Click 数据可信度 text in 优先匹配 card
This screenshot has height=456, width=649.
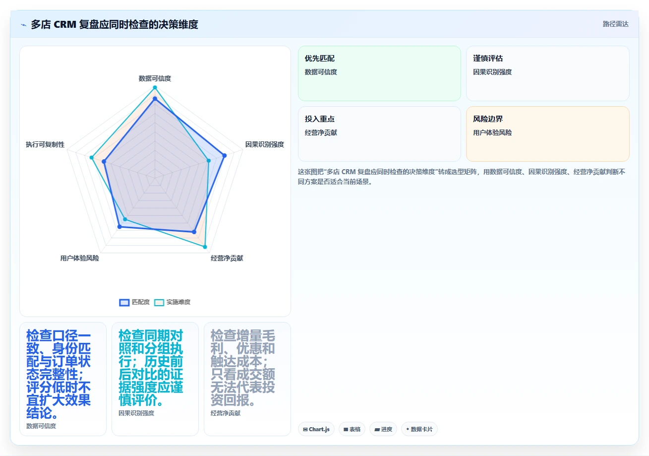pyautogui.click(x=321, y=72)
